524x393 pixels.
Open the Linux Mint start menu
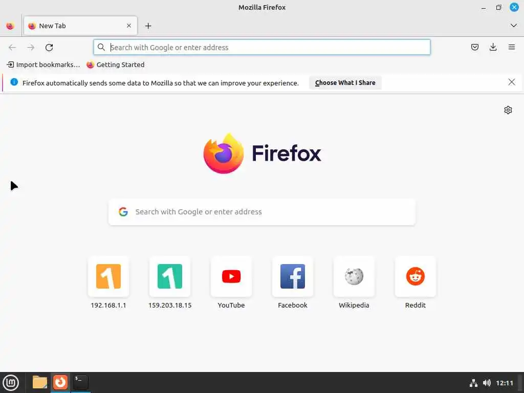[11, 383]
